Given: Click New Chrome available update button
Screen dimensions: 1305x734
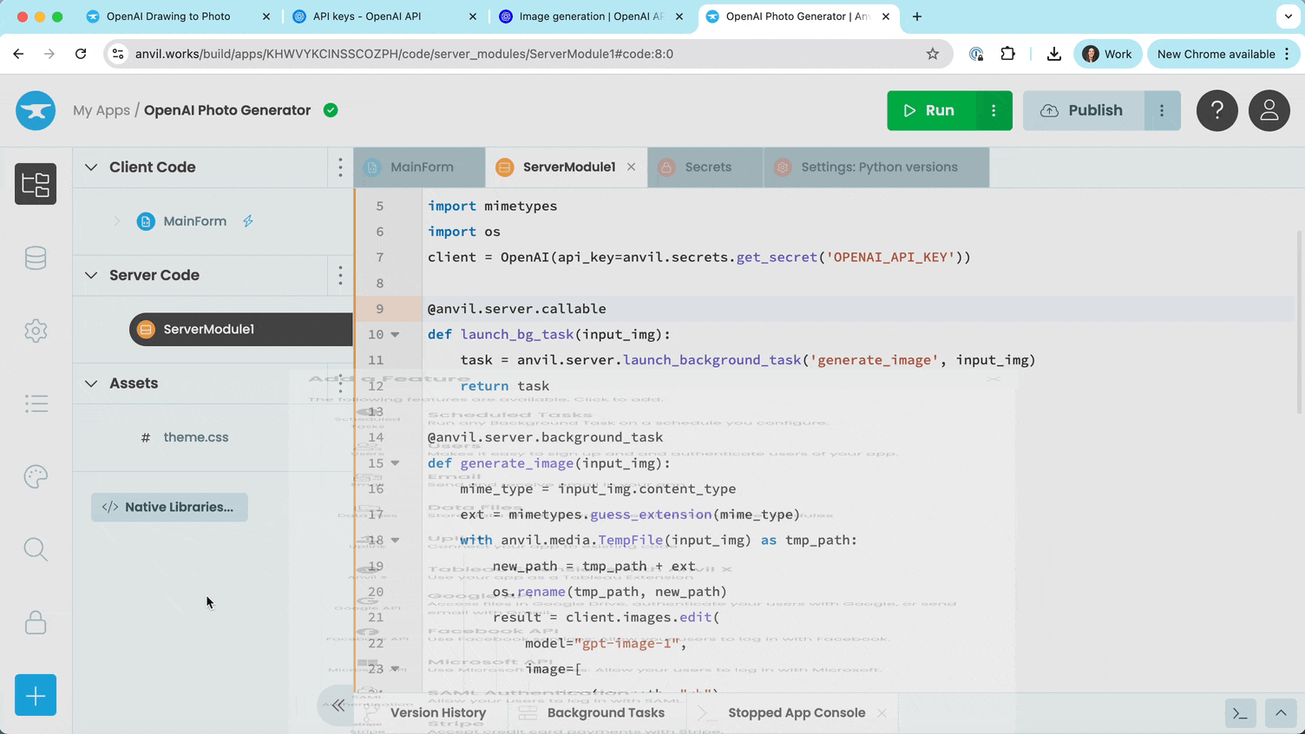Looking at the screenshot, I should pos(1223,54).
